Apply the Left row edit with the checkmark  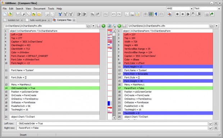point(211,124)
